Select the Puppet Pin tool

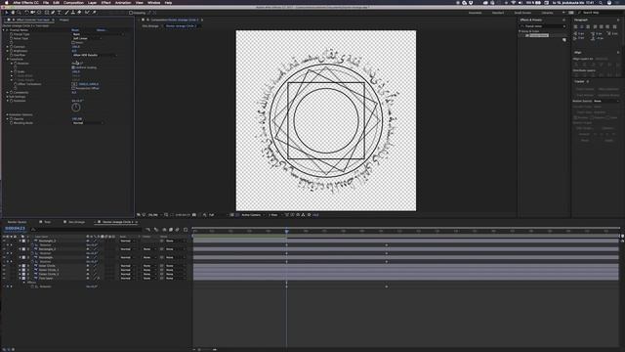(x=94, y=13)
